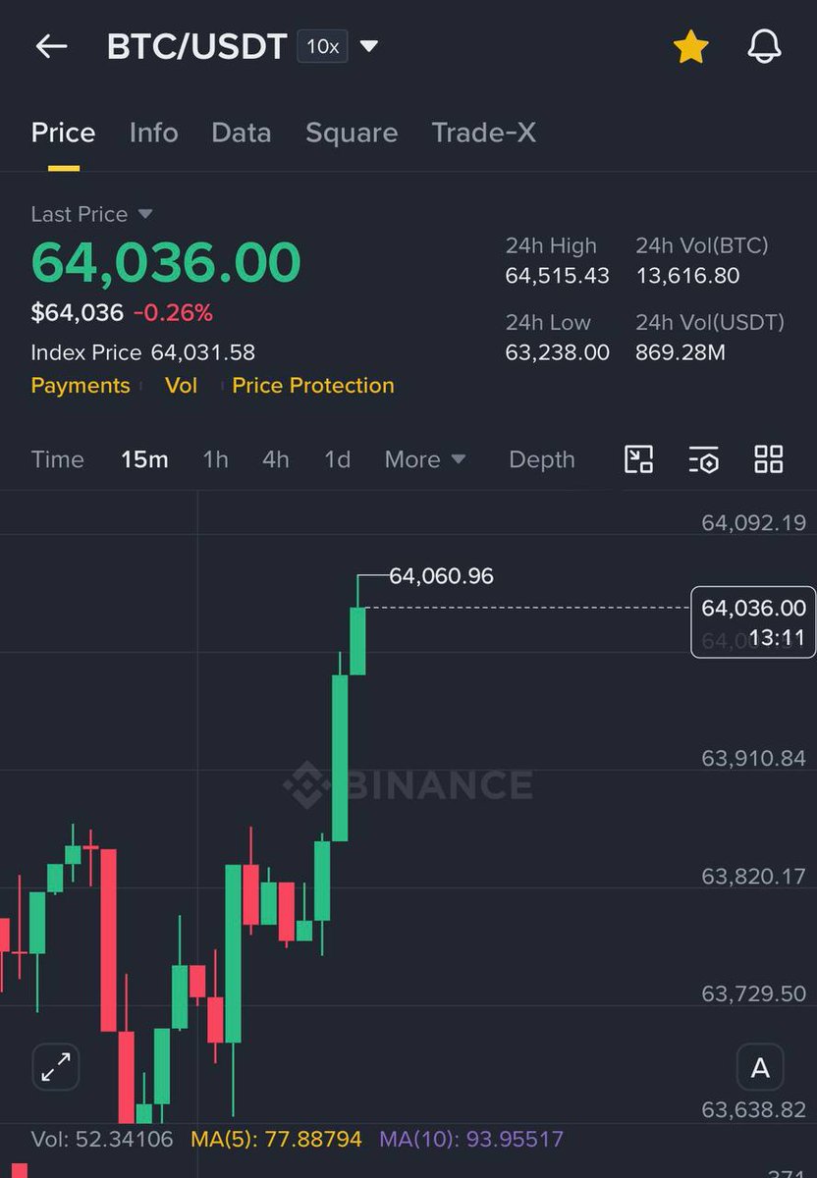Screen dimensions: 817x1178
Task: Toggle the auto-scale A button
Action: pyautogui.click(x=760, y=1067)
